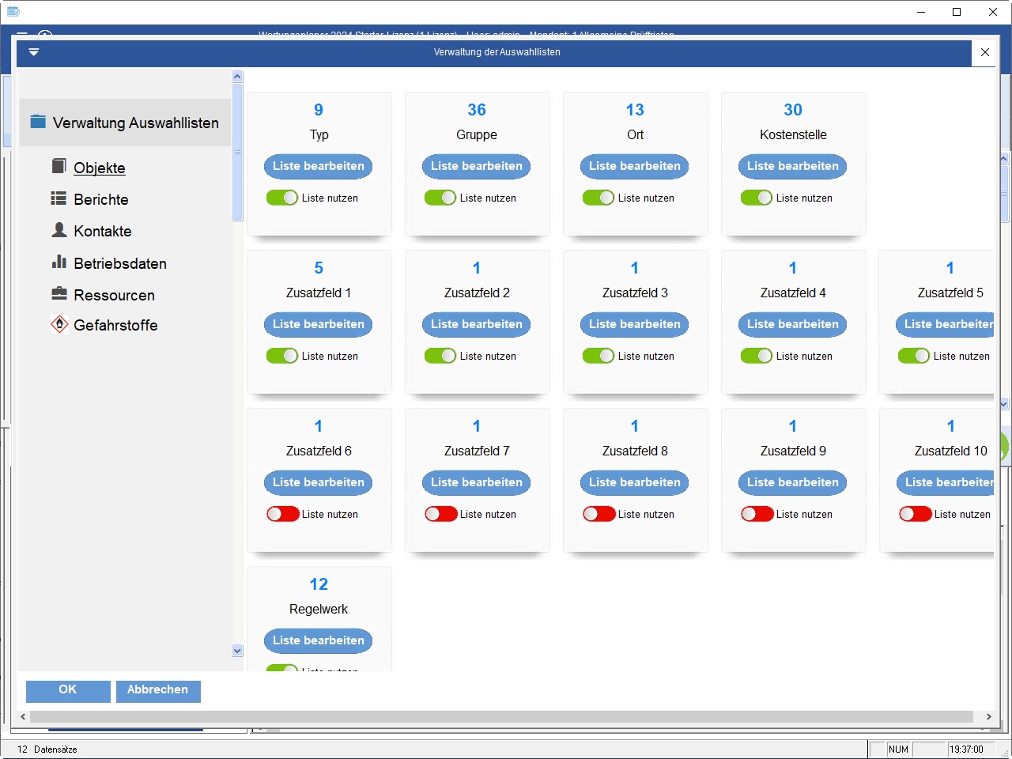Select Berichte in the sidebar

pos(100,199)
